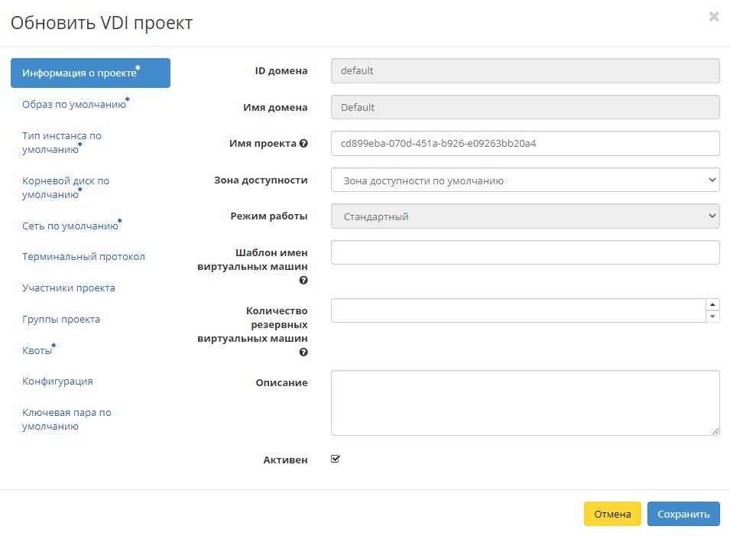The height and width of the screenshot is (536, 730).
Task: Switch to Образ по умолчанию tab
Action: 74,105
